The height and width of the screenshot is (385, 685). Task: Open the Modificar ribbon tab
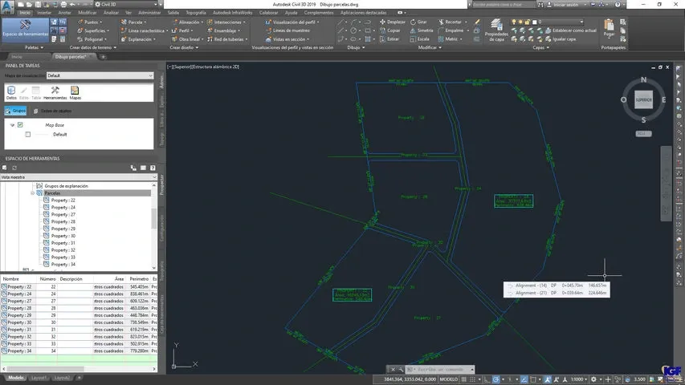pyautogui.click(x=88, y=13)
